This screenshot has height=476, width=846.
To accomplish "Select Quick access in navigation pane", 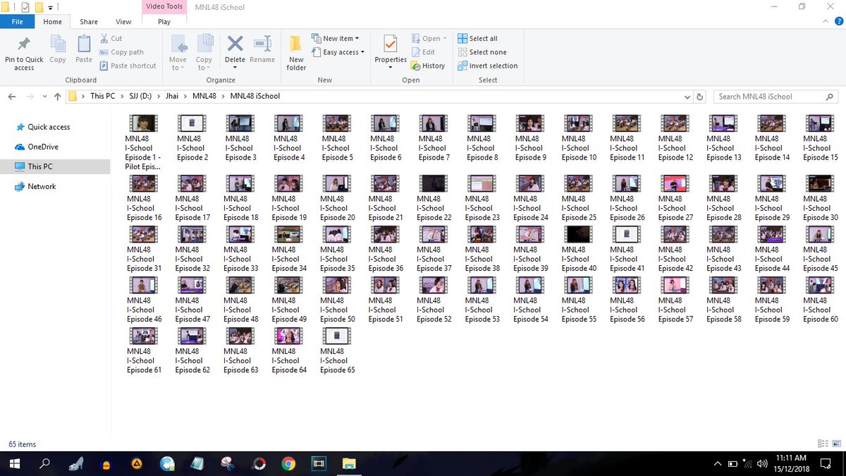I will click(49, 127).
